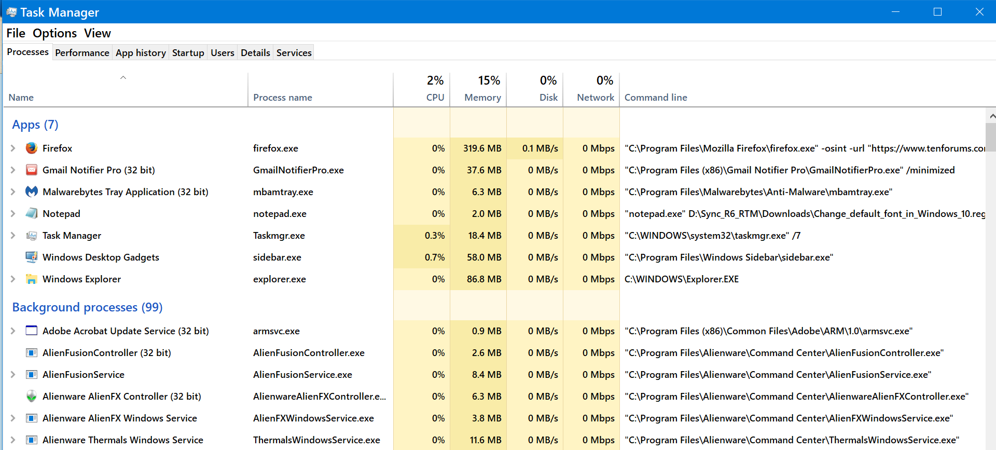Click the Task Manager row icon

(x=32, y=236)
